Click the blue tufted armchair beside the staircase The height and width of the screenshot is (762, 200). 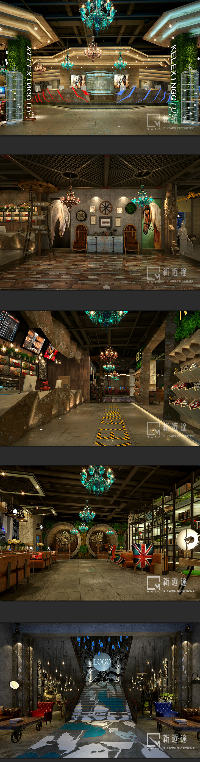(x=164, y=709)
